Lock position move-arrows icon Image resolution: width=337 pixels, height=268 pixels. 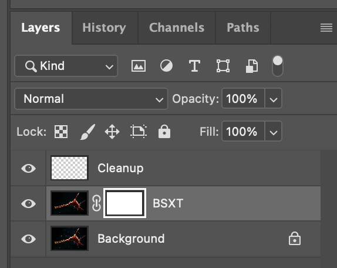112,132
